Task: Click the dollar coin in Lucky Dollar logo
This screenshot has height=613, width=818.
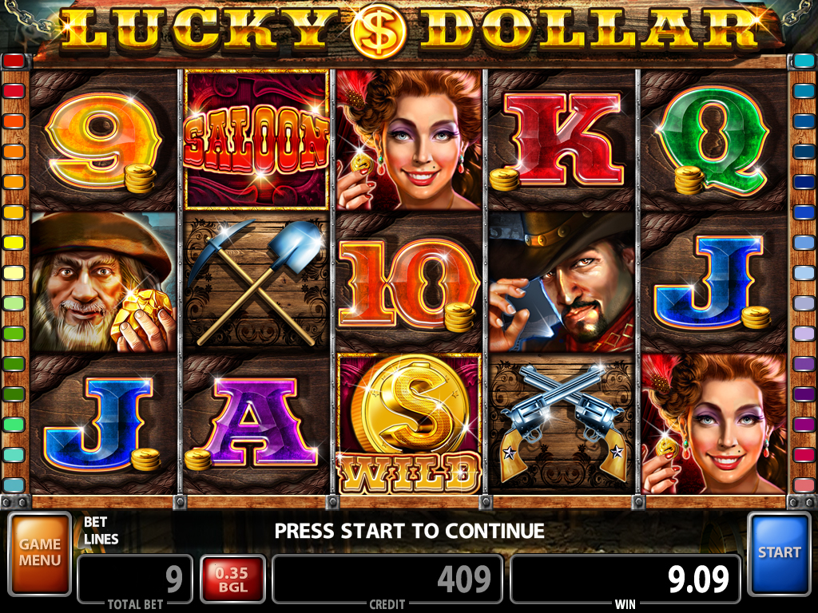Action: tap(379, 32)
